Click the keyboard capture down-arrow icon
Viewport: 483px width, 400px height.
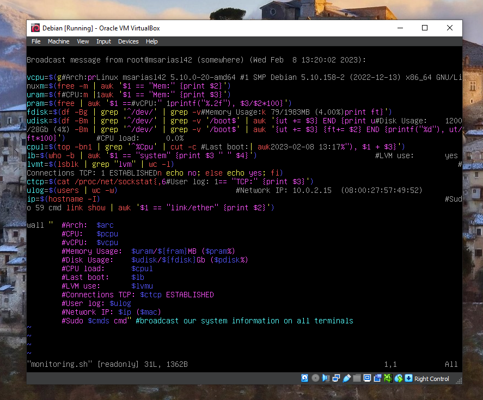coord(409,378)
